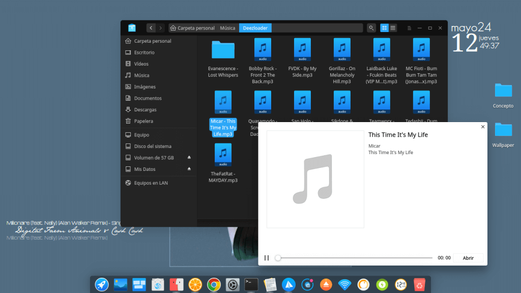Screen dimensions: 521x293
Task: Switch to list view mode
Action: (393, 28)
